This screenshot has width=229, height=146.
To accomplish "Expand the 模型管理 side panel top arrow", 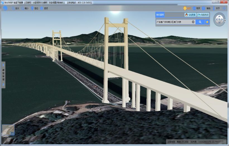I will coord(3,65).
